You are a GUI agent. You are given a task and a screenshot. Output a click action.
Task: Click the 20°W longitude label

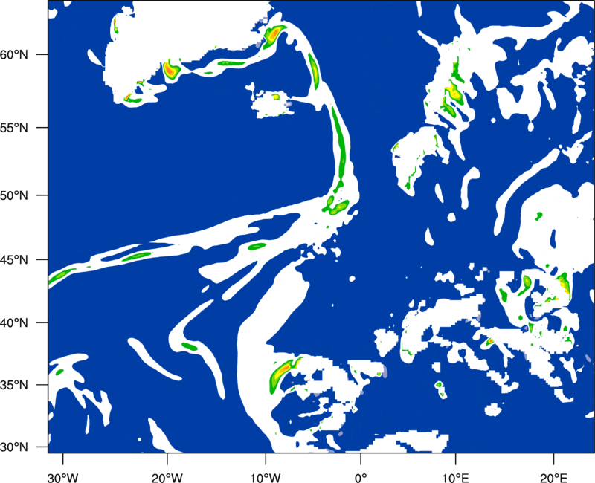tap(167, 478)
